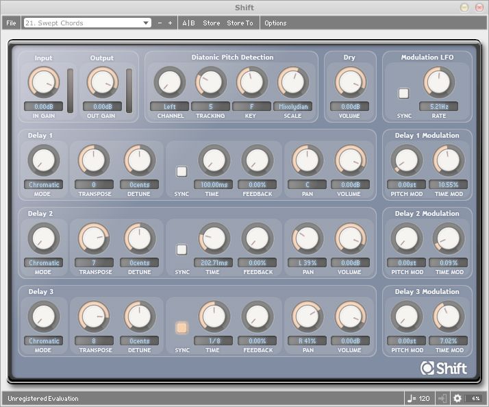Click the OUT GAIN value field 0.00dB
489x407 pixels.
coord(102,106)
